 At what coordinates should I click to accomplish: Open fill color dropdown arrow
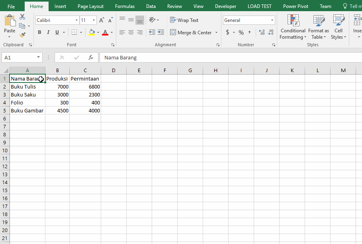(98, 32)
